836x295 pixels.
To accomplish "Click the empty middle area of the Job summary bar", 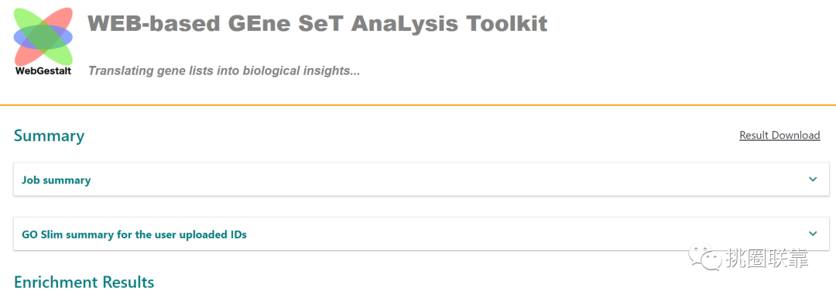I will coord(421,179).
